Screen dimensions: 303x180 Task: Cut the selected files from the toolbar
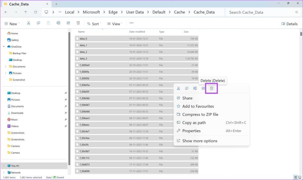[28, 23]
